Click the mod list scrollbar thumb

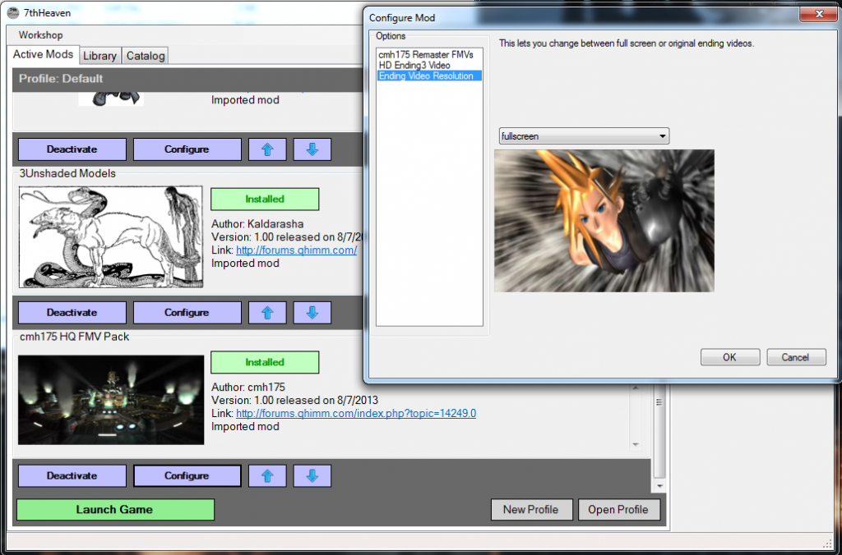coord(659,432)
